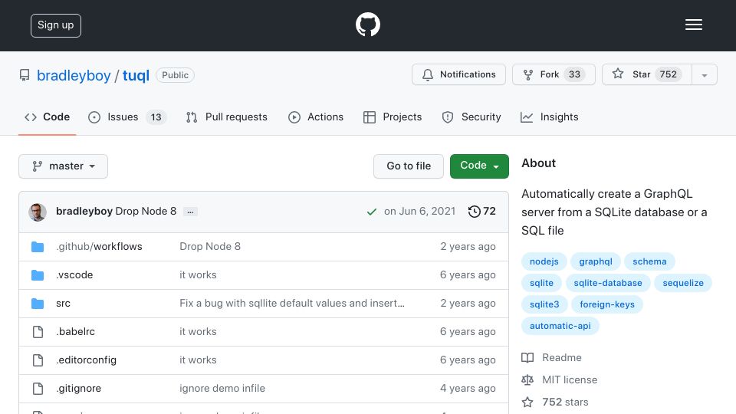Open the .vscode folder
The height and width of the screenshot is (414, 736).
pyautogui.click(x=74, y=274)
